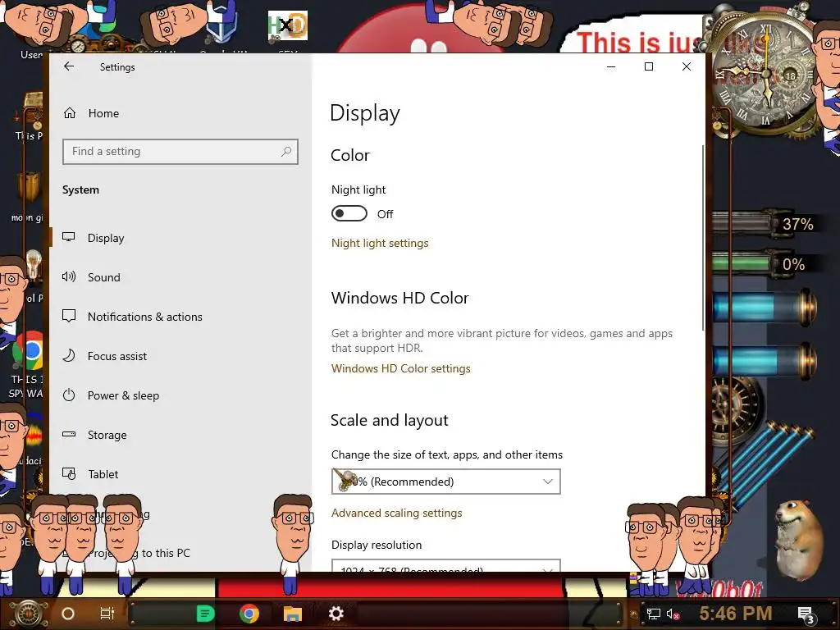Open Advanced scaling settings link
Image resolution: width=840 pixels, height=630 pixels.
click(396, 514)
